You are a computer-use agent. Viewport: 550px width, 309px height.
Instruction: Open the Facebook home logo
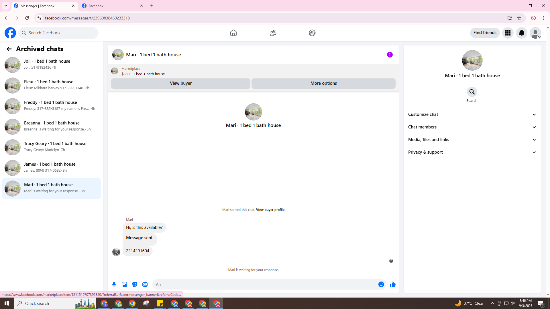10,33
